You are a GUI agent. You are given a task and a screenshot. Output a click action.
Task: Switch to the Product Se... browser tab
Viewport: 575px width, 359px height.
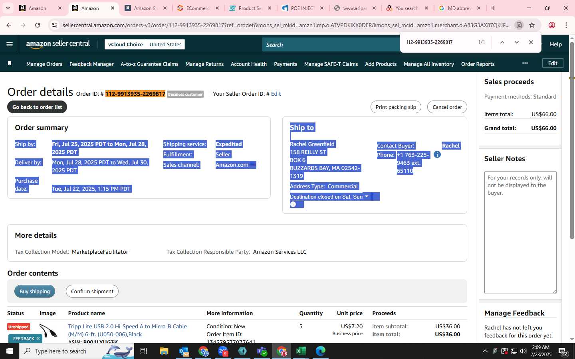pos(250,8)
